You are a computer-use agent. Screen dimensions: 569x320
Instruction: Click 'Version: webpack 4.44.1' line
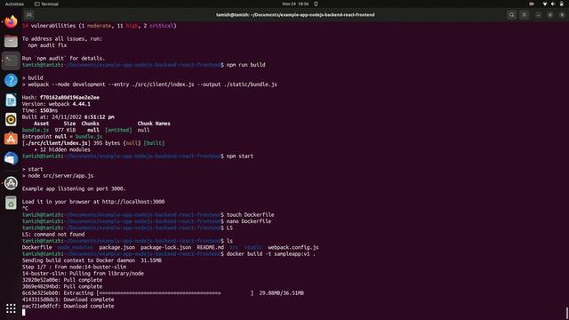[x=56, y=104]
